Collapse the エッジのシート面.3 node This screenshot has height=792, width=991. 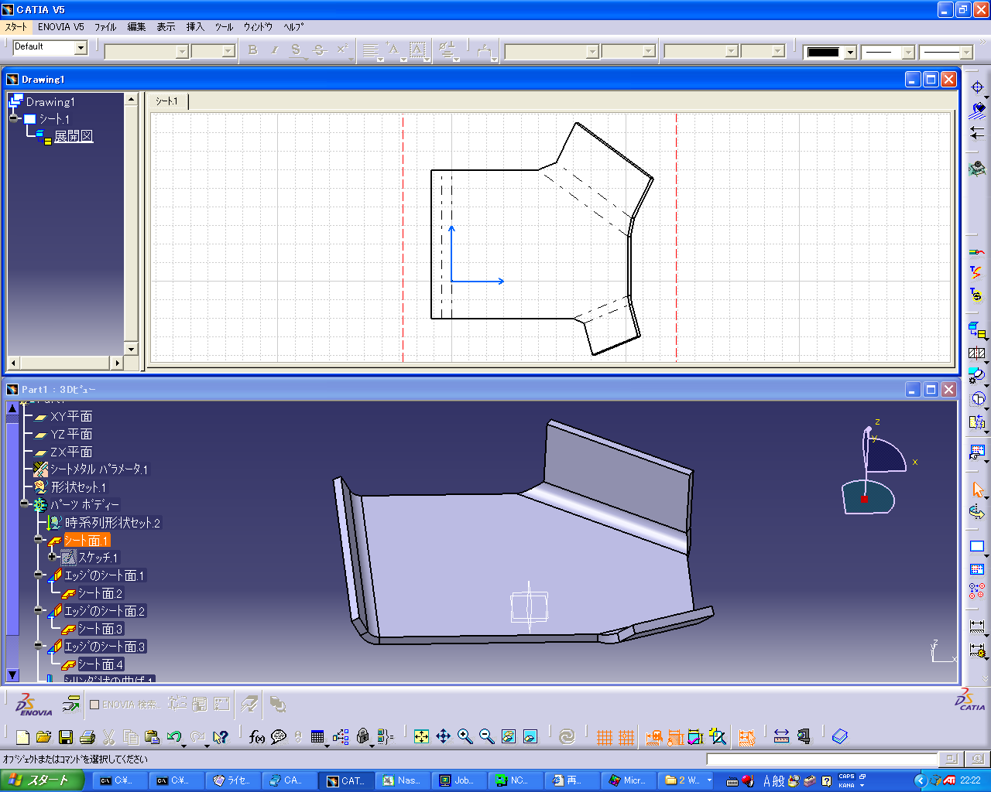(x=39, y=646)
